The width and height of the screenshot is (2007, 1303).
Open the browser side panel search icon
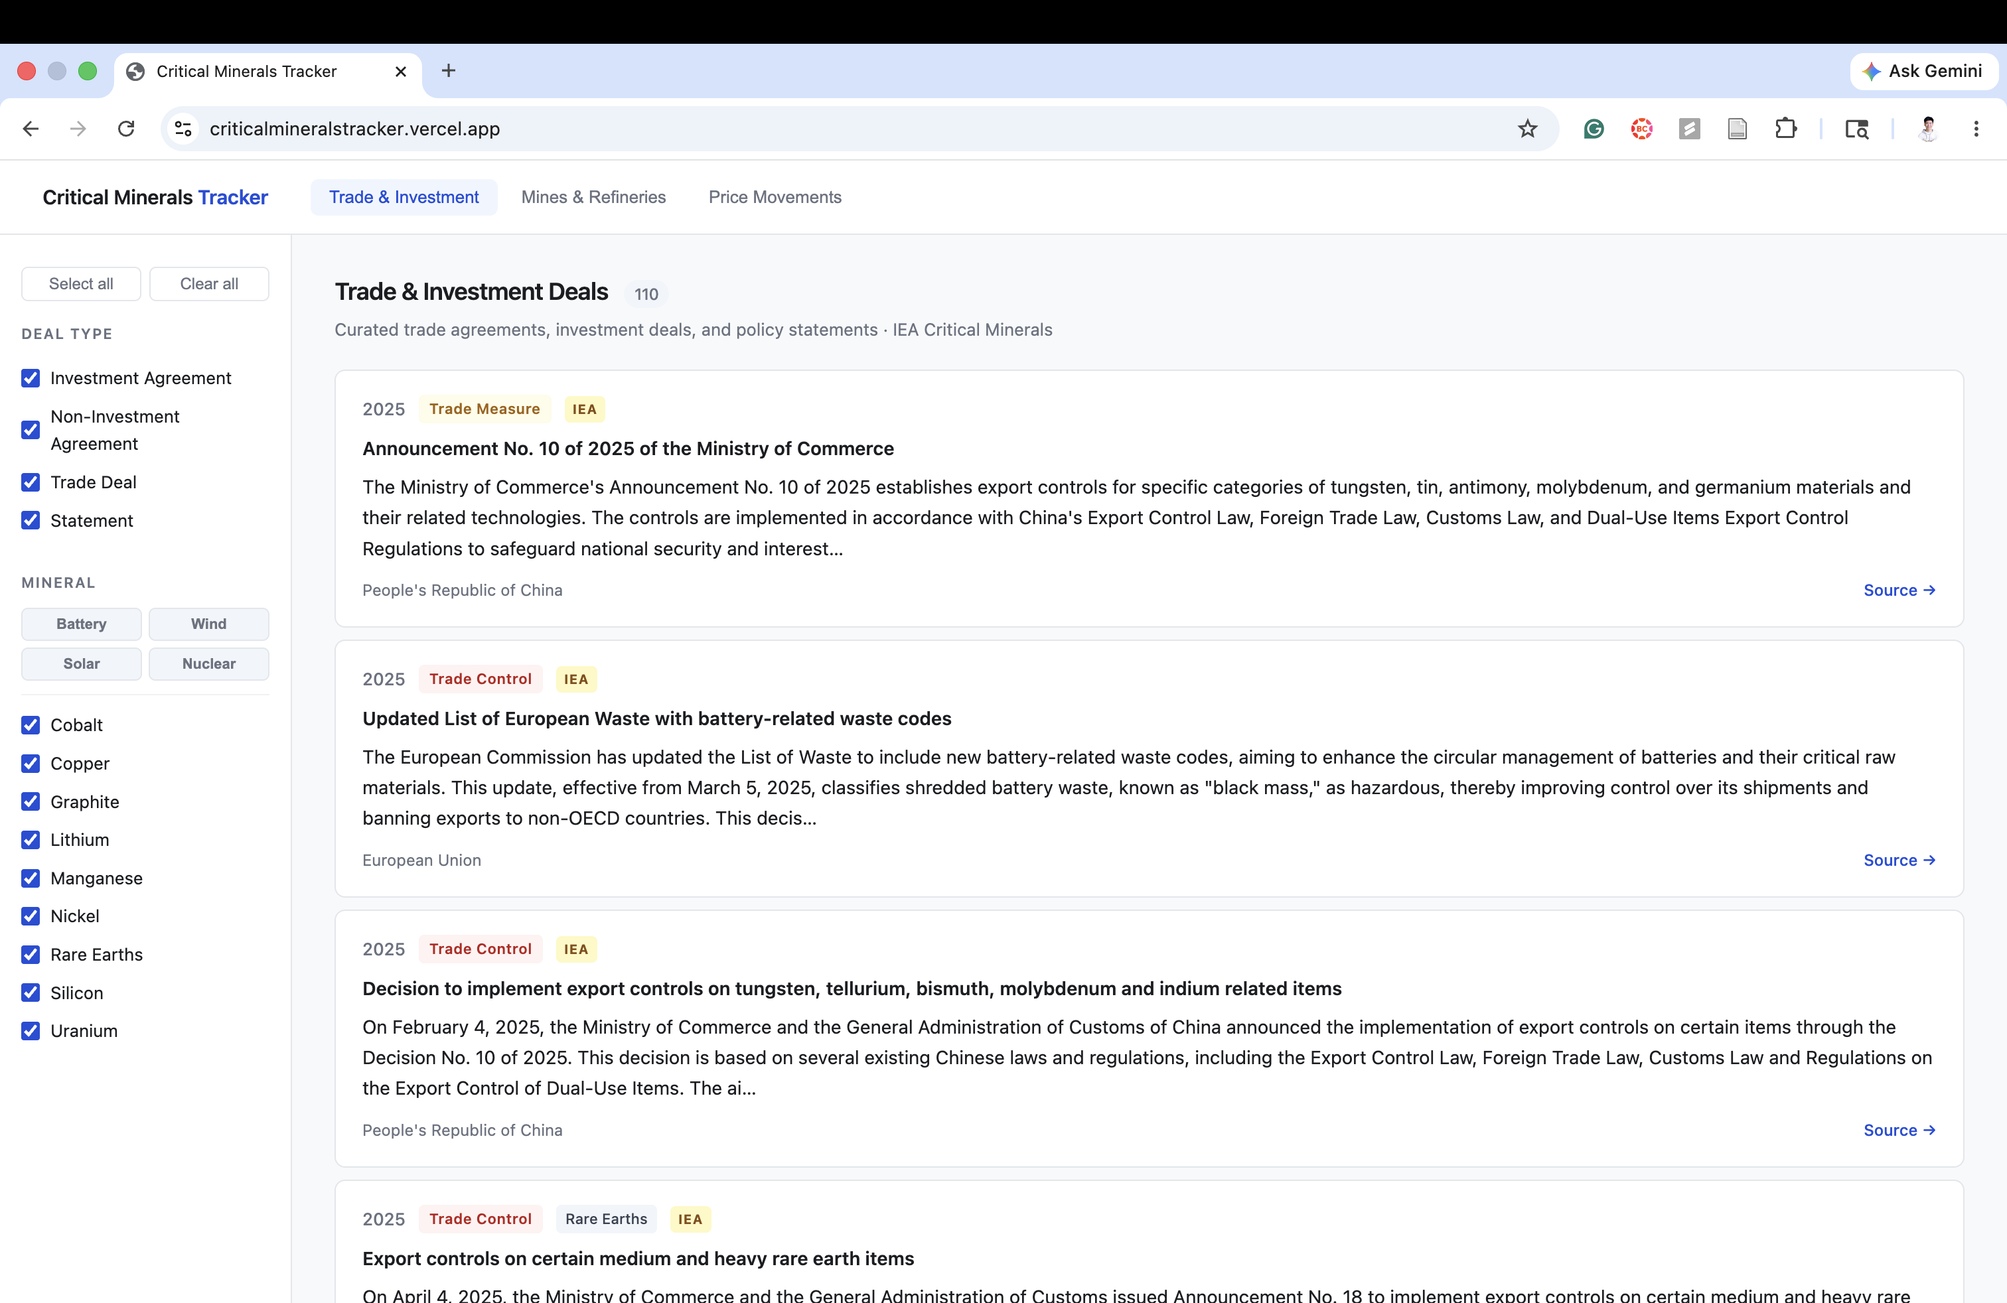1857,129
